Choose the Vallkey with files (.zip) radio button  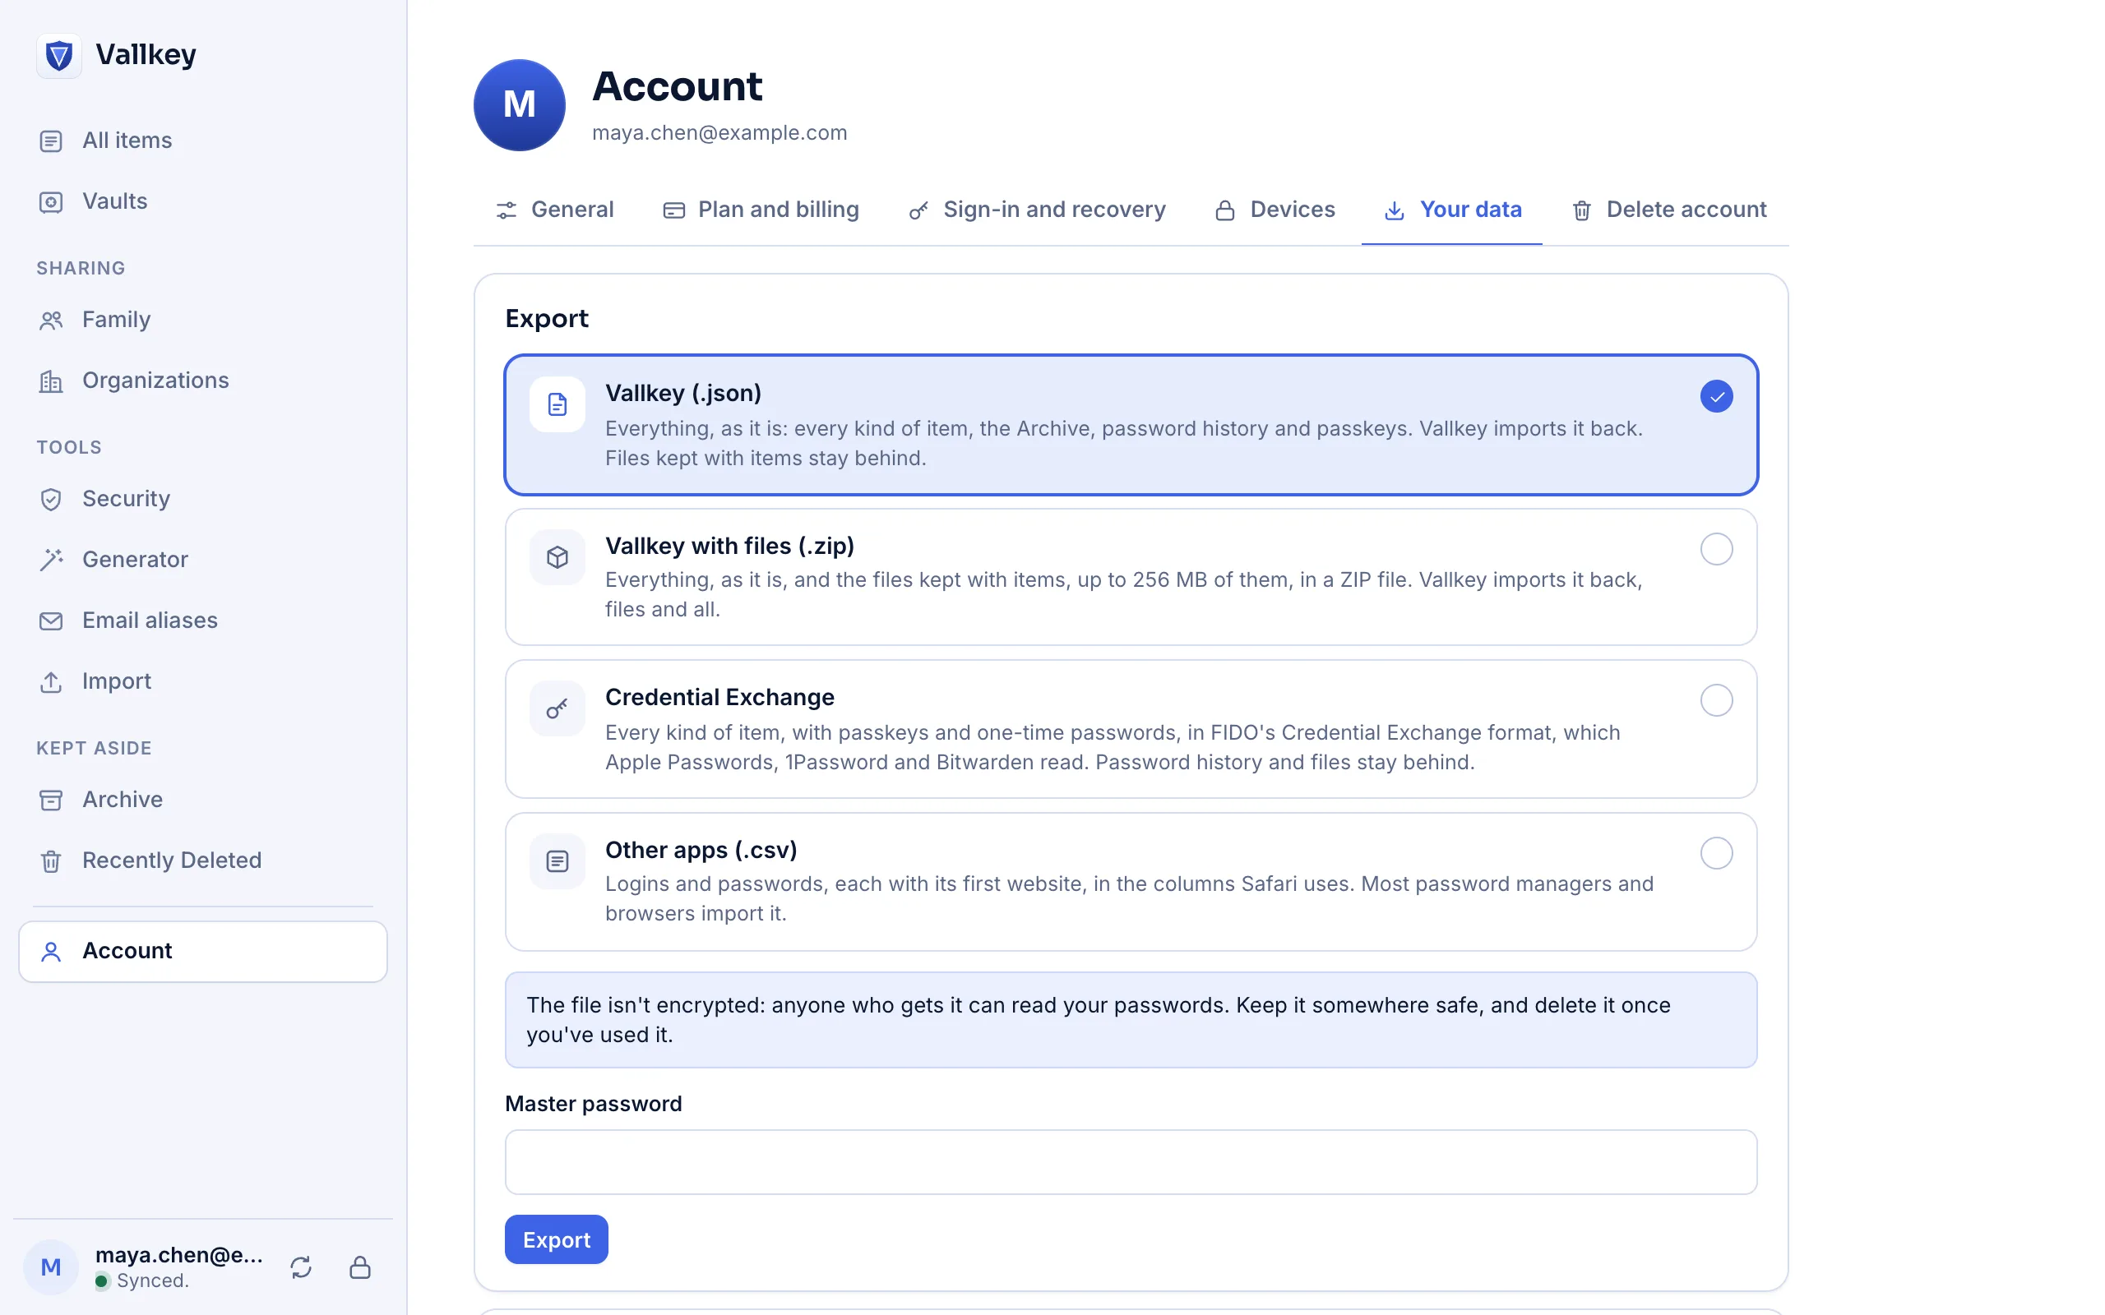click(1716, 550)
